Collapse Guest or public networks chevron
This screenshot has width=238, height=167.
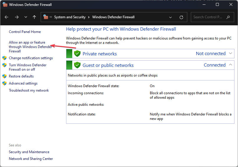coord(230,65)
